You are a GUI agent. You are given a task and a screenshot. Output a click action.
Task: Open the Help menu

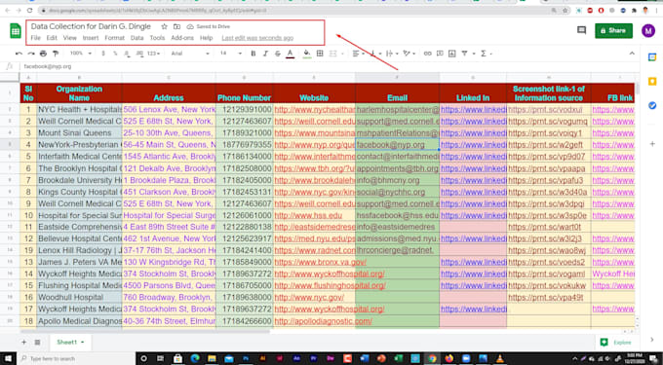(207, 38)
